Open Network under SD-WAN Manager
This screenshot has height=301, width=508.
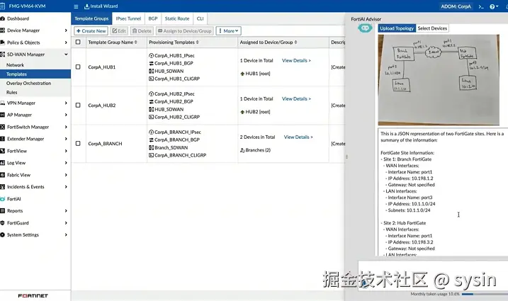(15, 64)
